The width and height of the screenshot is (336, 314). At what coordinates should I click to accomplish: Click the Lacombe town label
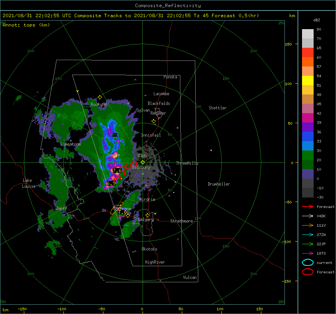click(x=161, y=94)
